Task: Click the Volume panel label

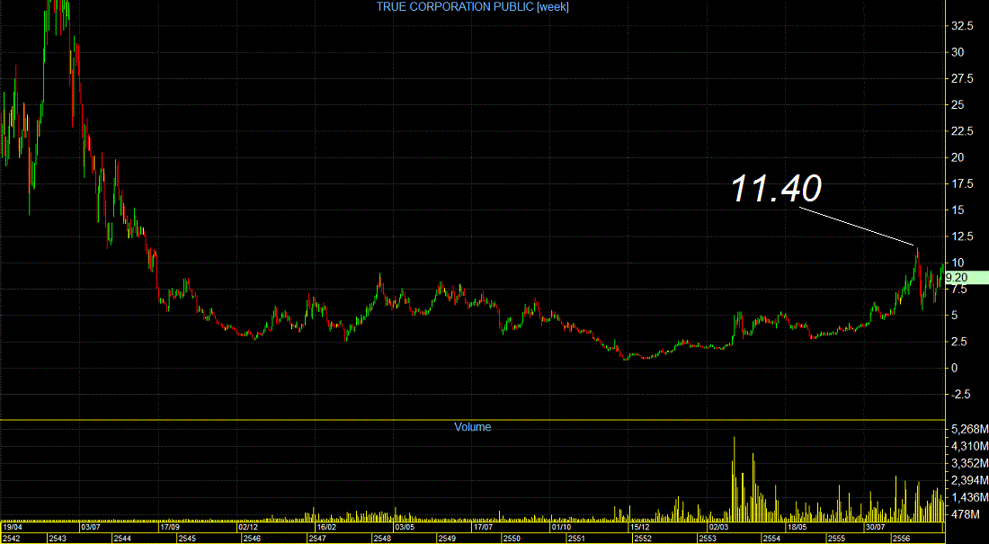Action: click(472, 427)
